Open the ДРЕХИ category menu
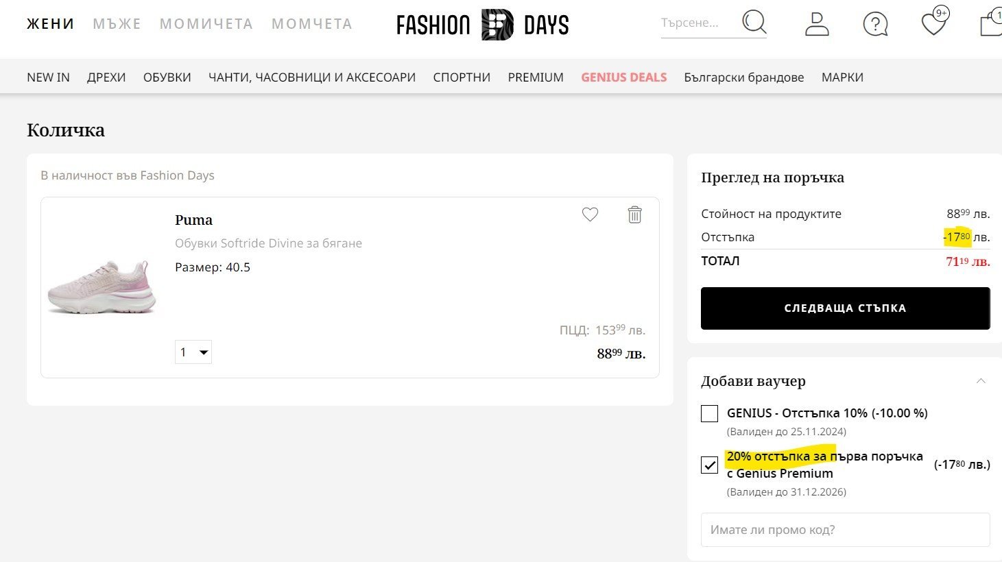Screen dimensions: 1002x562 point(106,77)
